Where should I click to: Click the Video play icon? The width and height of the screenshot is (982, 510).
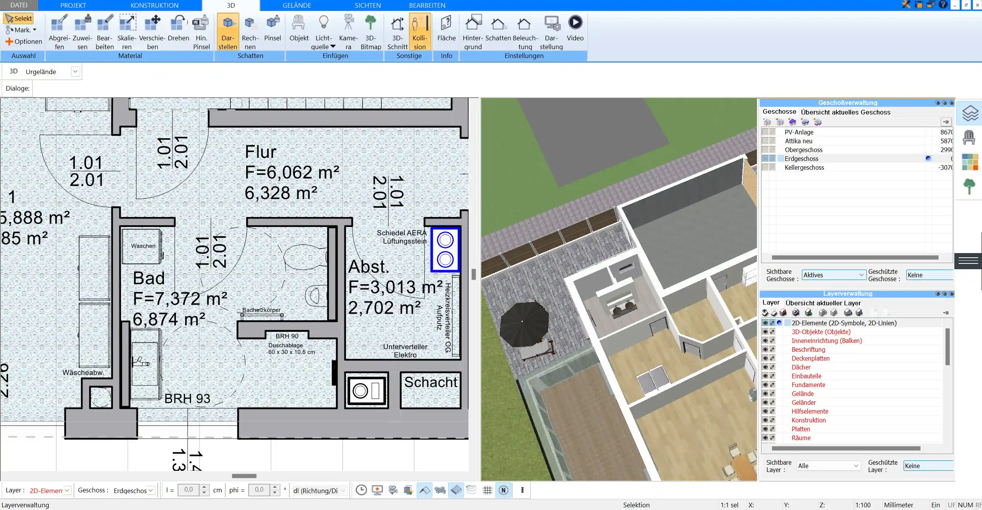point(575,23)
